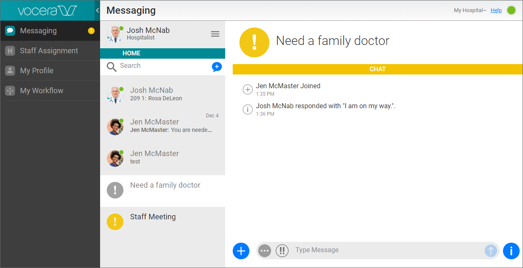Screen dimensions: 523x268
Task: Open My Profile from the sidebar
Action: [10, 71]
